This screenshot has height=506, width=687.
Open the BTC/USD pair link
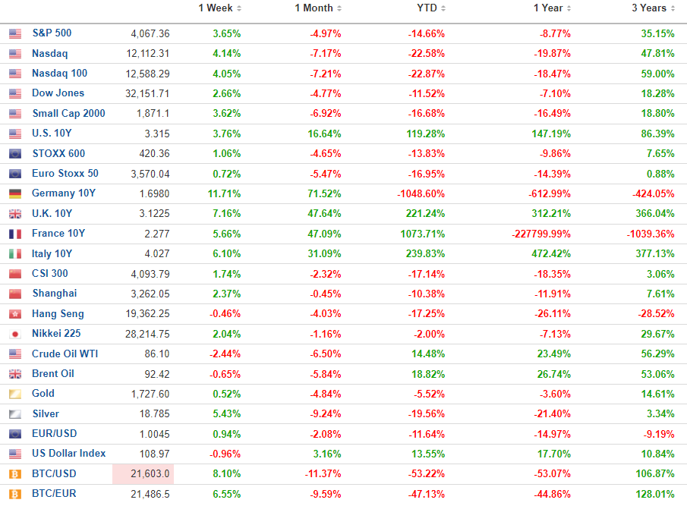click(x=54, y=473)
